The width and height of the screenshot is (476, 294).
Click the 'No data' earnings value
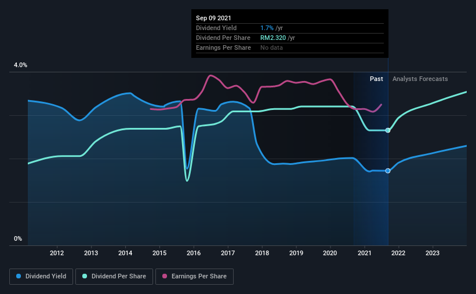(271, 47)
